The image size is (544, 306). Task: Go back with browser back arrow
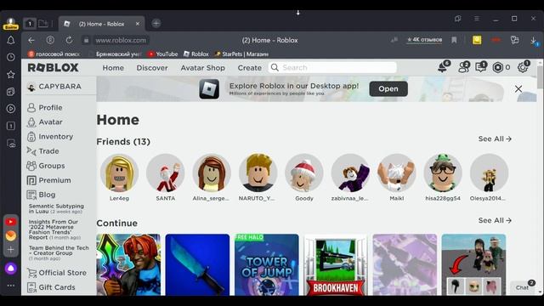pos(31,40)
